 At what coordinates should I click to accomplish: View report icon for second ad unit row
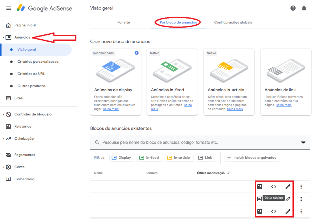coord(260,199)
